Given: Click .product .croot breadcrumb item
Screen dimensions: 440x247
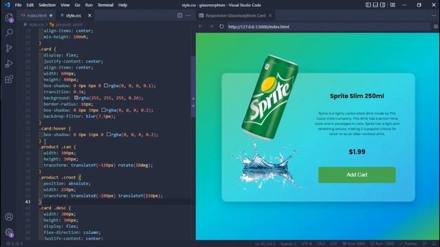Looking at the screenshot, I should 66,25.
